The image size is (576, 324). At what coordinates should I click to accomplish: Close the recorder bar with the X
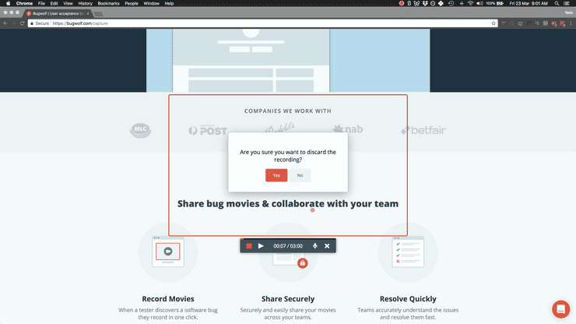(x=327, y=245)
